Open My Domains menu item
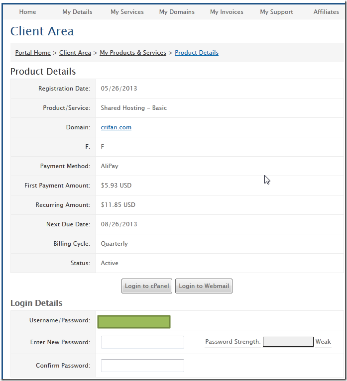347x381 pixels. pos(177,12)
